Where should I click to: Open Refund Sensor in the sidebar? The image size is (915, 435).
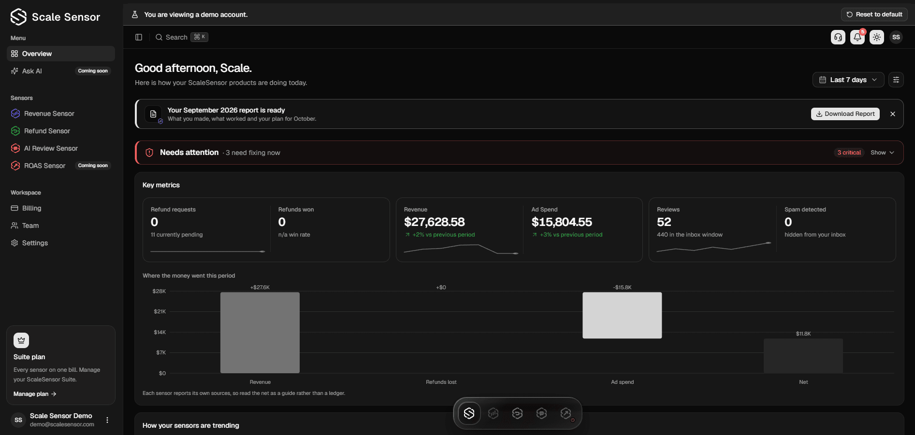(x=61, y=131)
